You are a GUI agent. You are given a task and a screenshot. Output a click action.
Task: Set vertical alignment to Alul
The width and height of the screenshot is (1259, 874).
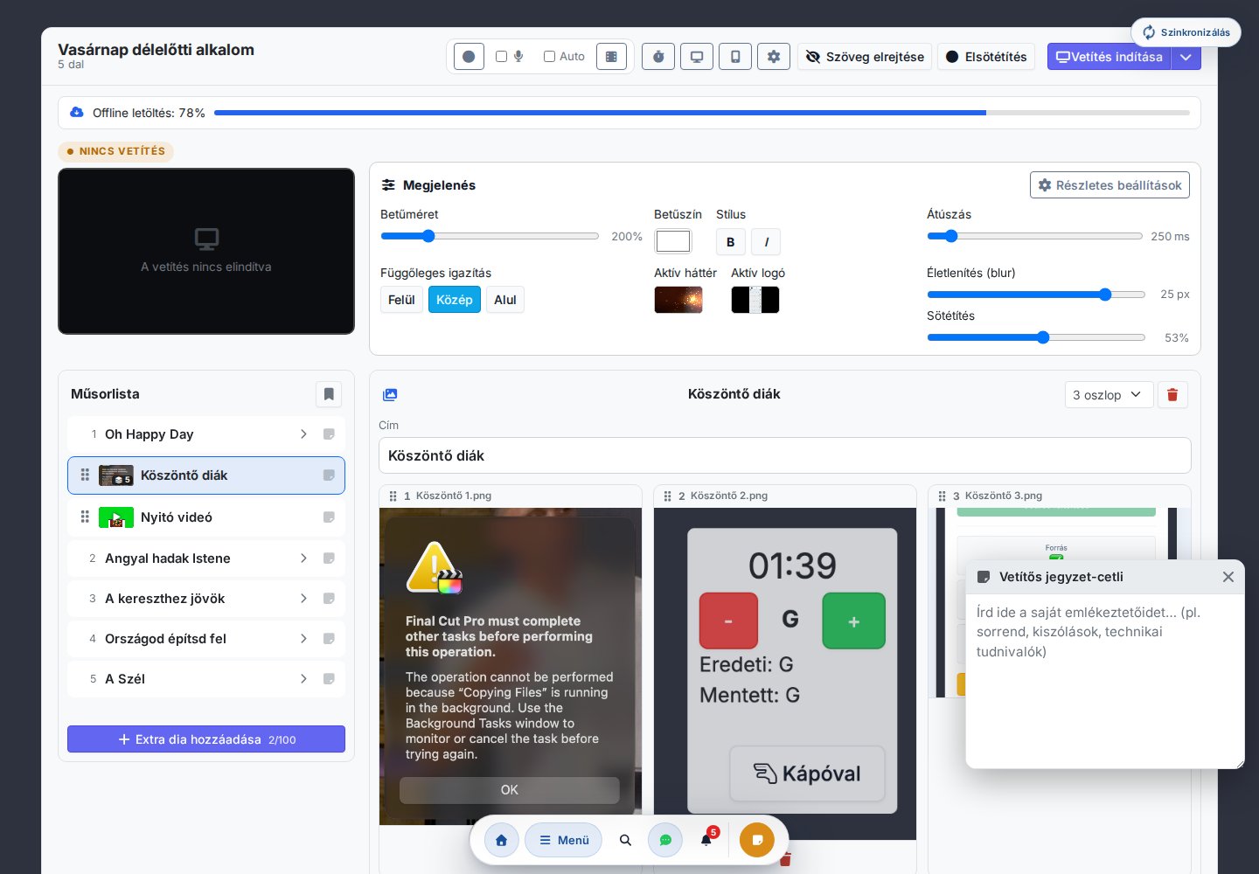point(505,300)
